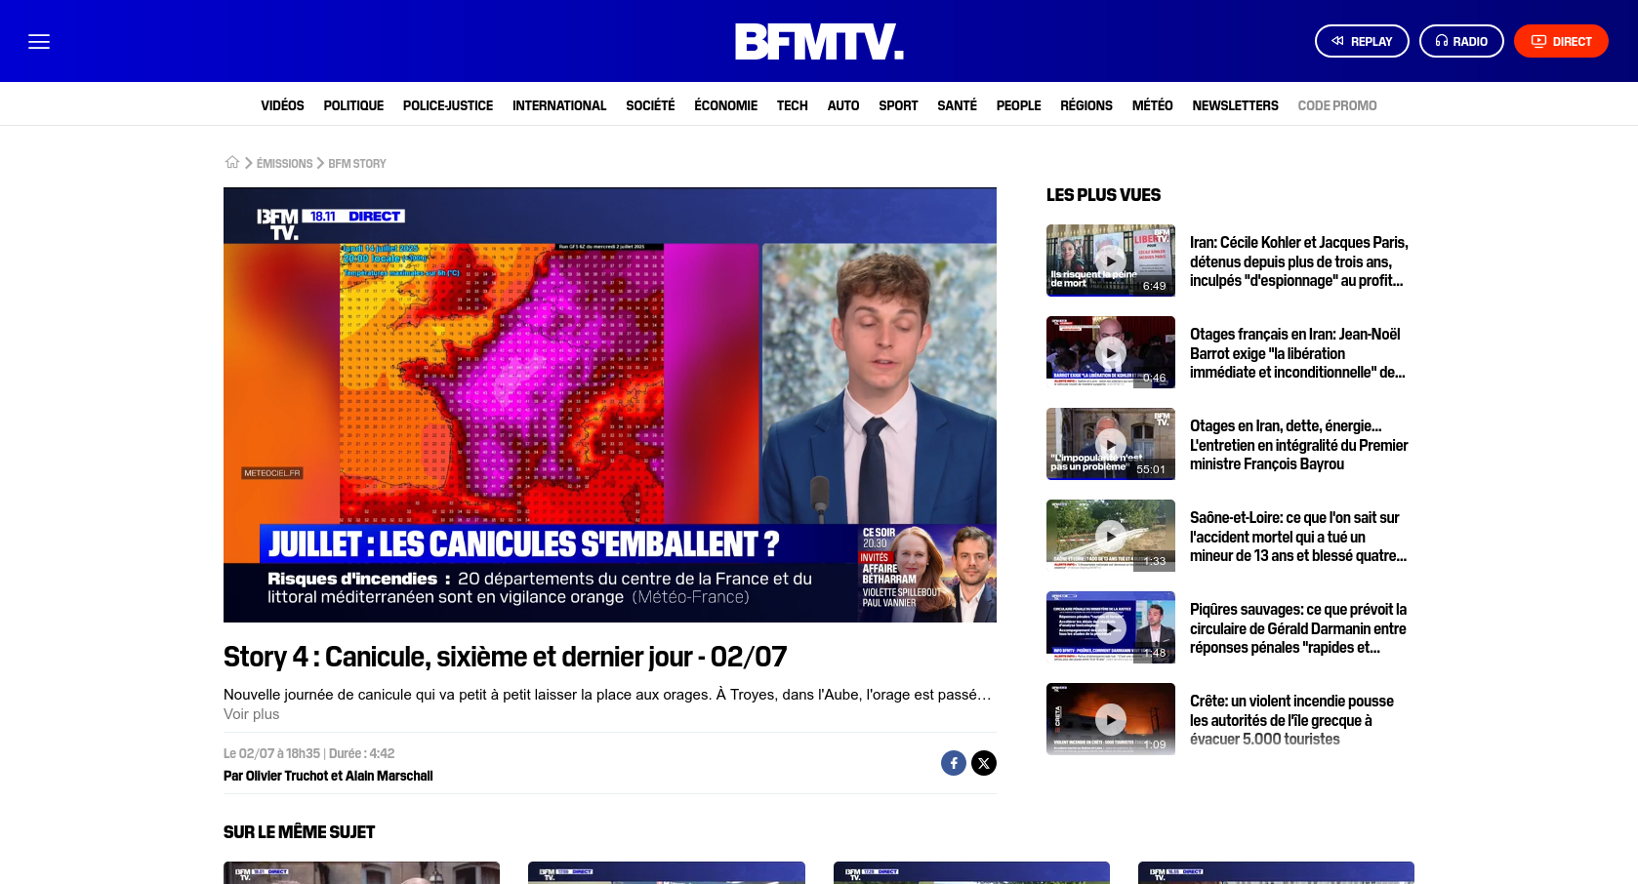
Task: Play the Crète incendie video thumbnail
Action: click(1111, 719)
